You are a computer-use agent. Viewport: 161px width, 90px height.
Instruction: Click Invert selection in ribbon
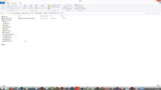click(x=80, y=9)
